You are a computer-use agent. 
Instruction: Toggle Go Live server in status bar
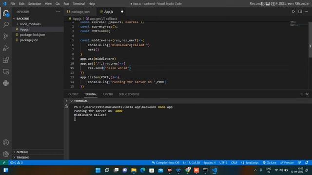[270, 162]
